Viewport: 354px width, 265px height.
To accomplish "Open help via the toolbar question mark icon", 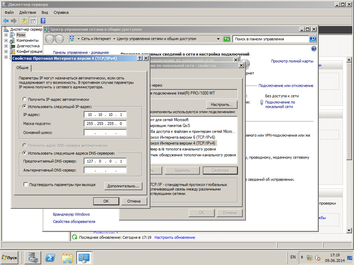I will coord(43,21).
